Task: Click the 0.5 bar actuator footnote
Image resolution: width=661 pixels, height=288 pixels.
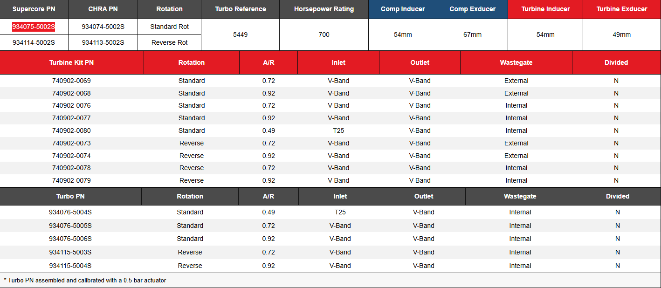Action: tap(85, 280)
